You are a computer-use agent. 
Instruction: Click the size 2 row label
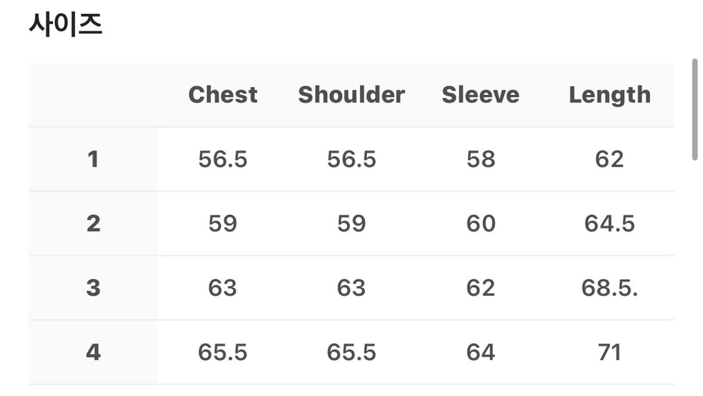(93, 224)
